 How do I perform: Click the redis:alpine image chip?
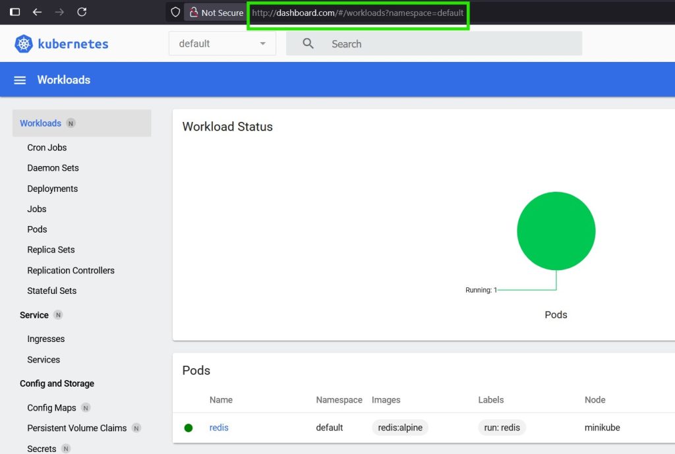pos(400,428)
